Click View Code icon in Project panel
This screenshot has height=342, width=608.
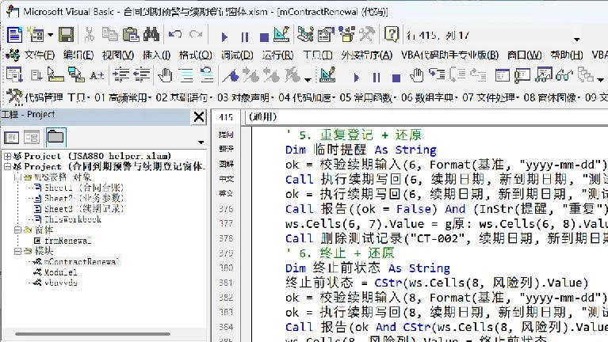[x=11, y=137]
